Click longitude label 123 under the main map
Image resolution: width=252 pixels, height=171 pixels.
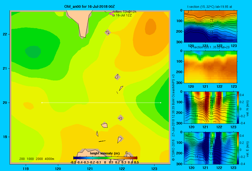coord(154,168)
